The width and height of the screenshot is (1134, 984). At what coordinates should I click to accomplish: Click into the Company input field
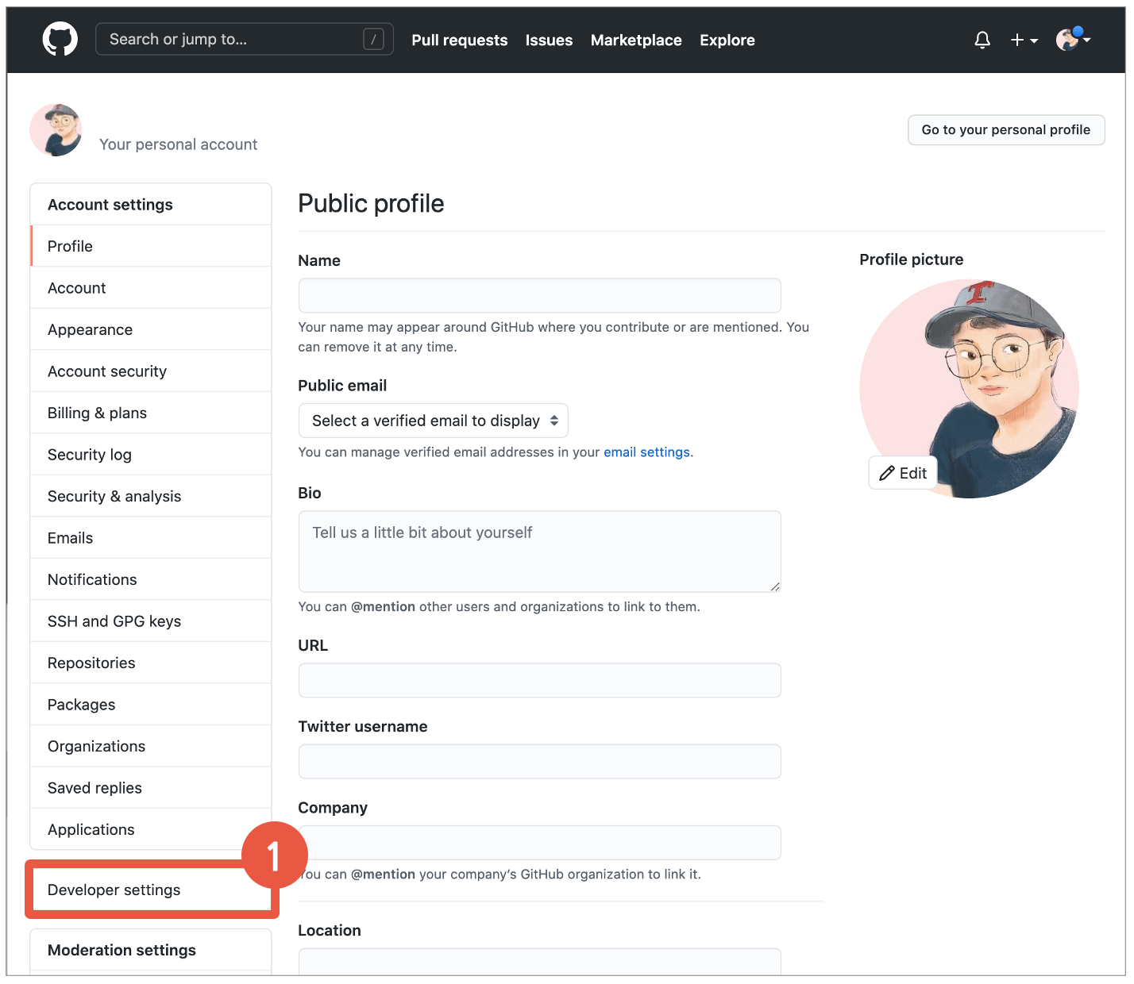pos(540,842)
